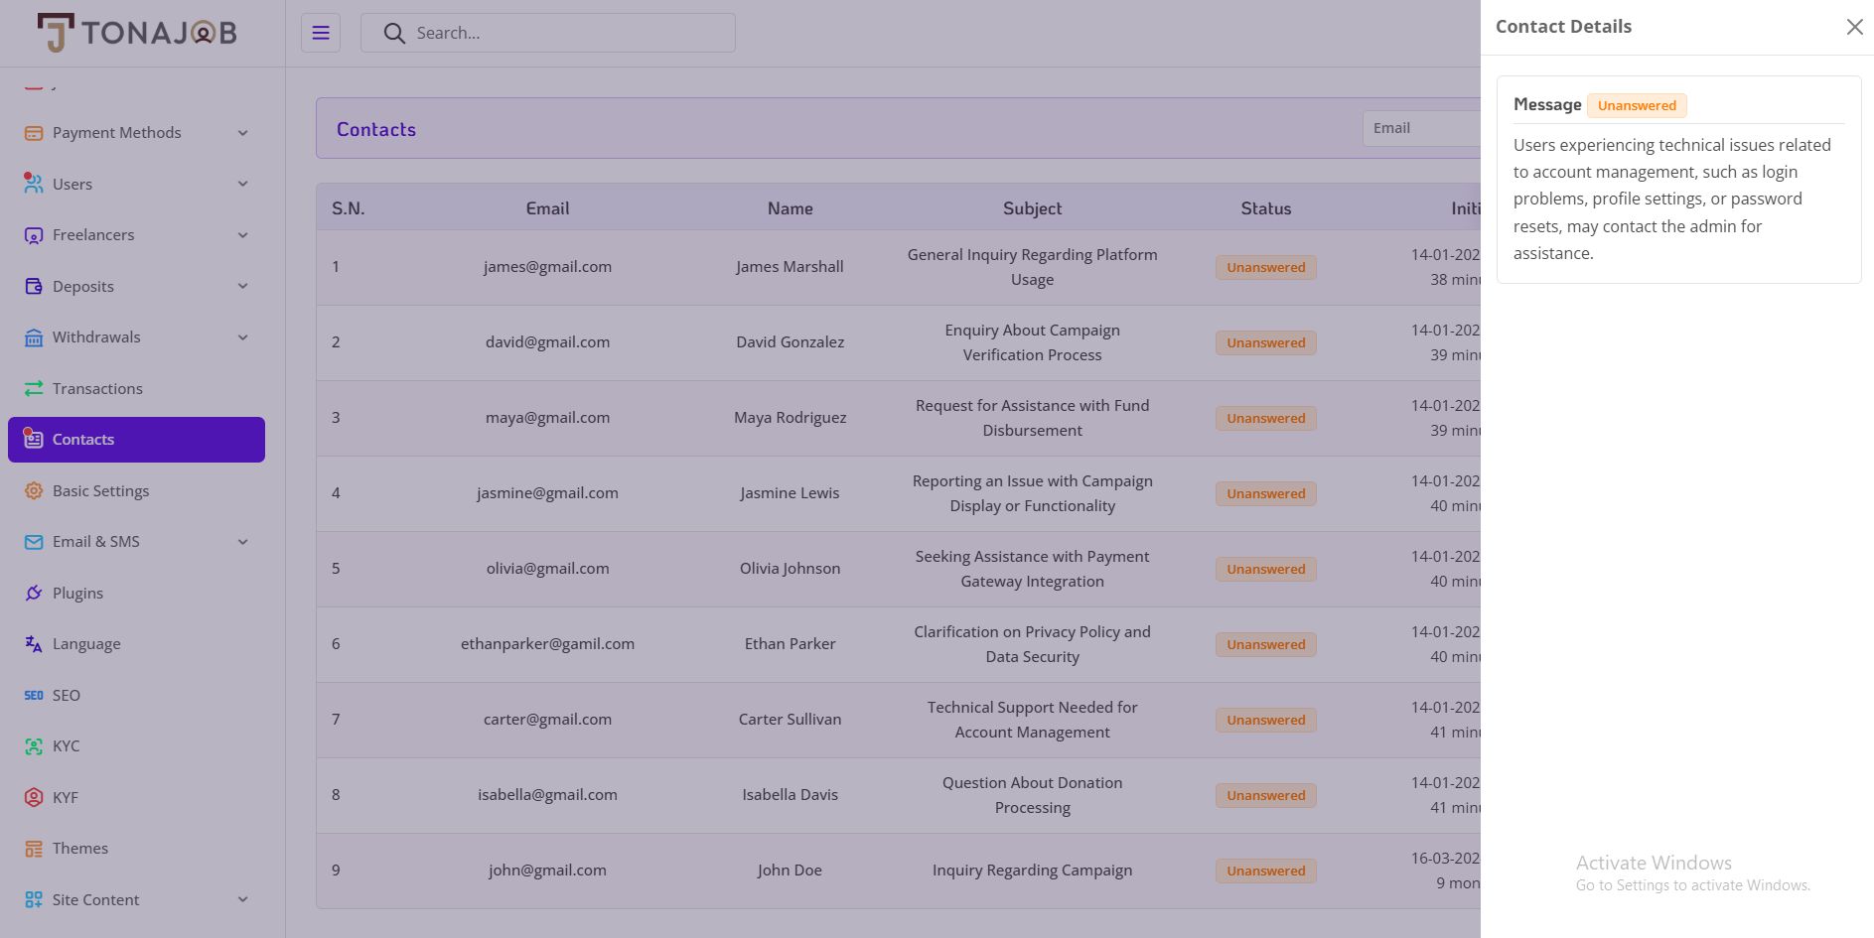Image resolution: width=1874 pixels, height=938 pixels.
Task: Expand the Email & SMS submenu chevron
Action: pos(243,542)
